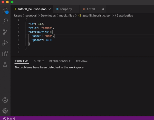Open the Manage gear settings icon
Viewport: 154px width, 120px height.
[5, 111]
